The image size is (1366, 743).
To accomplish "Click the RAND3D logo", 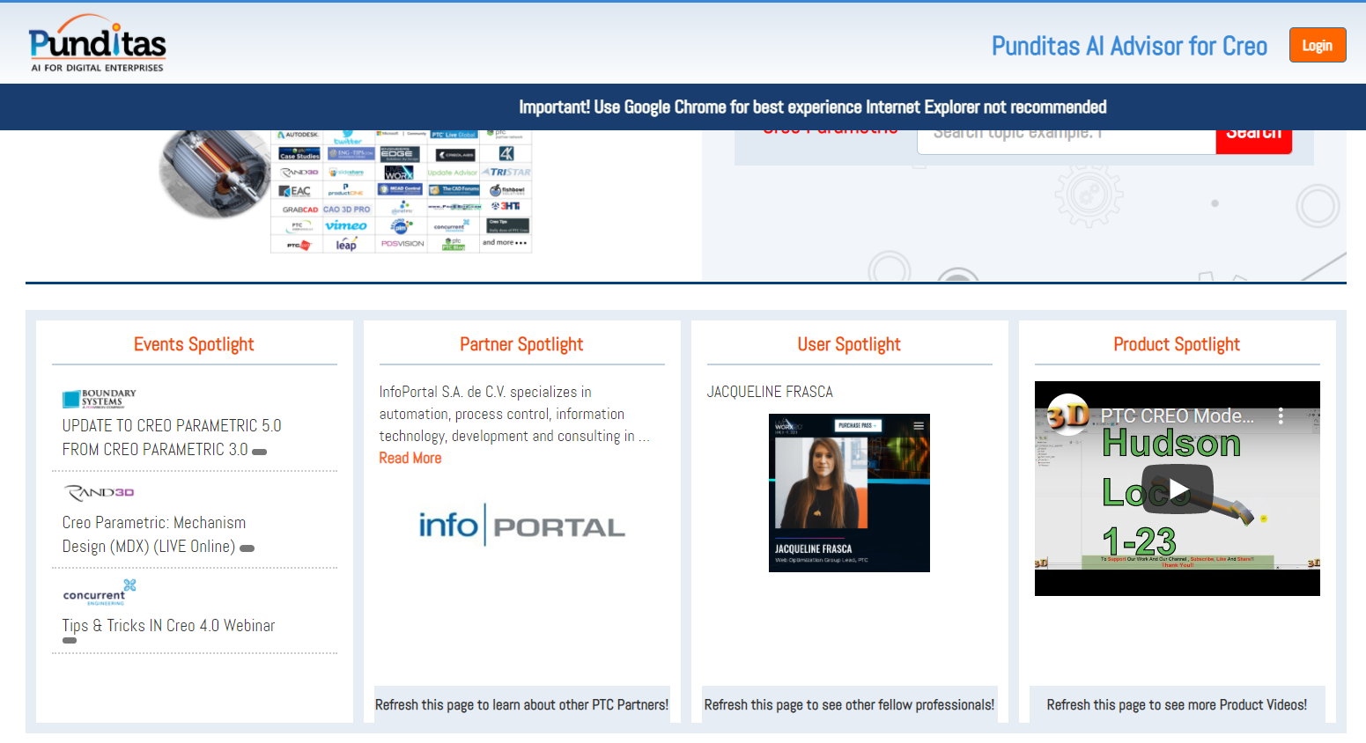I will [x=99, y=492].
